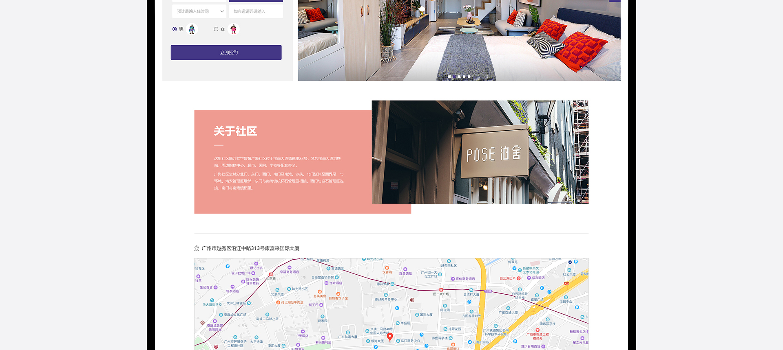
Task: Click the 广州市越秀区沿江中路313号 address text
Action: (250, 248)
